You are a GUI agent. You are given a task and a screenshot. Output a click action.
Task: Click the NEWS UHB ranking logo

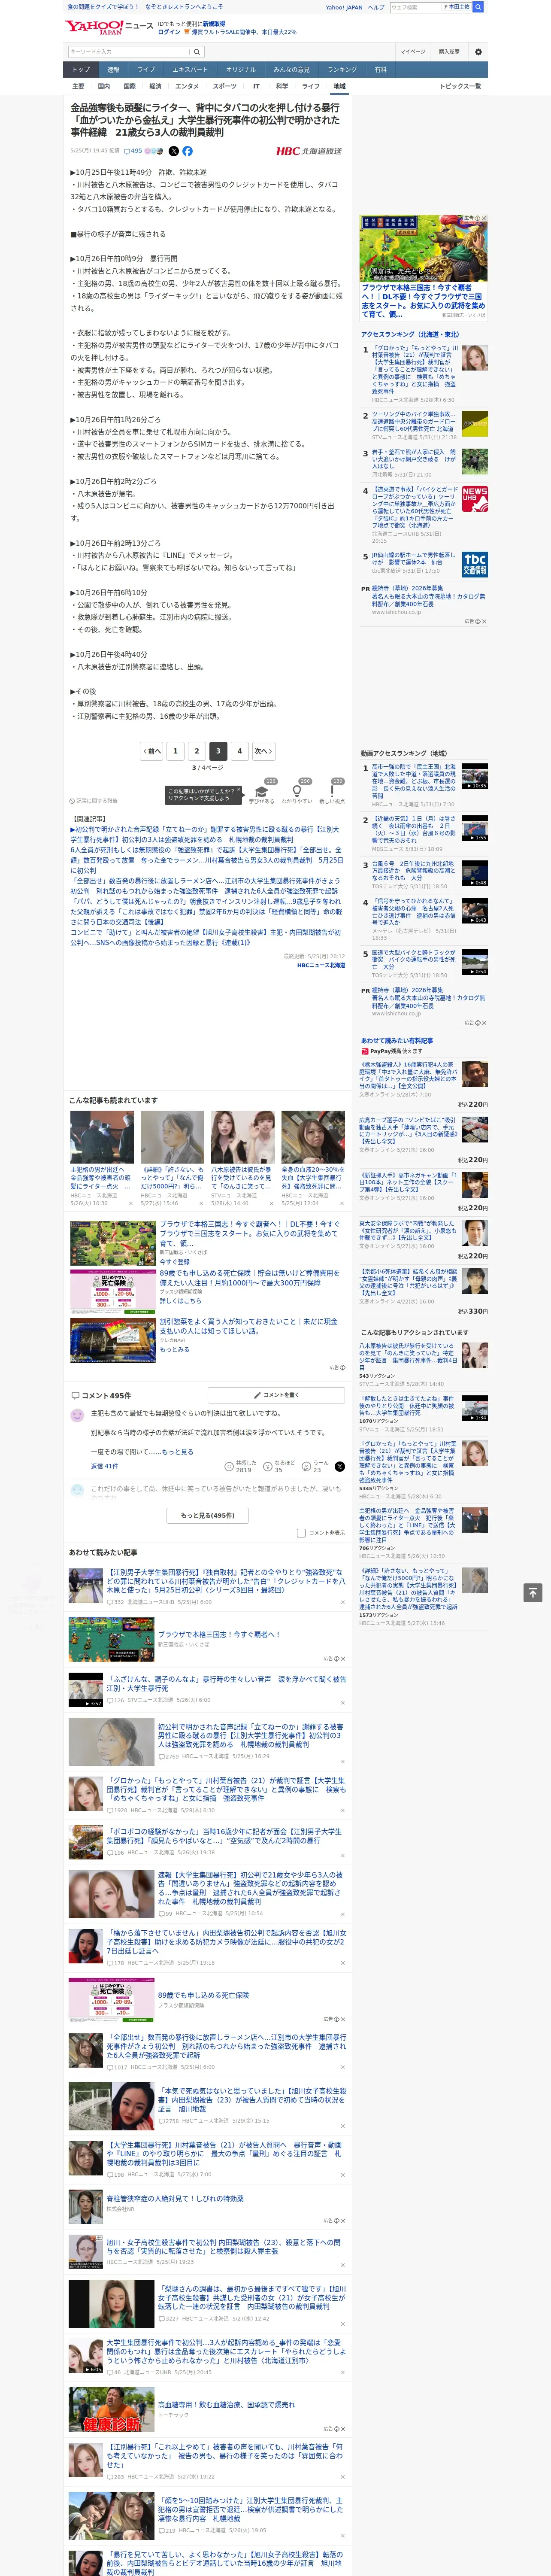coord(475,498)
